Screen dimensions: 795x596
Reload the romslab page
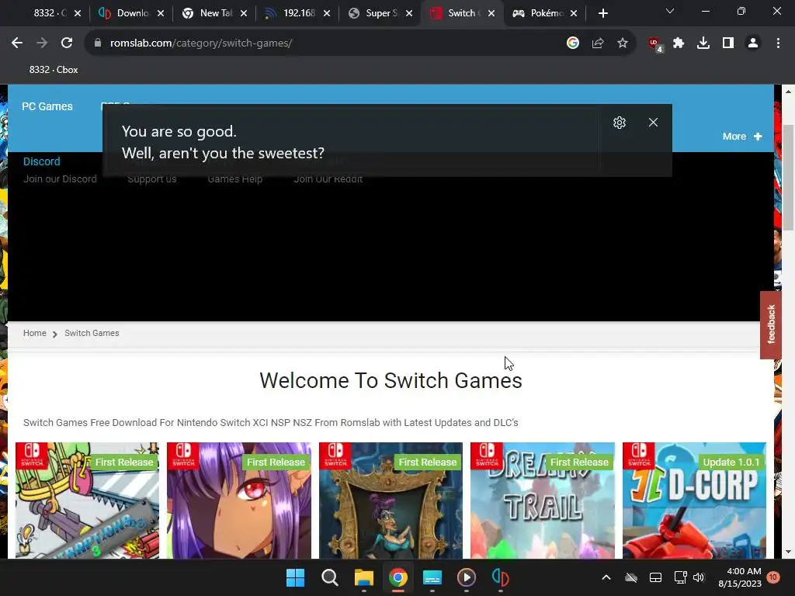coord(67,43)
